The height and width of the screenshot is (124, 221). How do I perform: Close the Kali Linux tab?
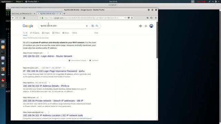pos(35,14)
